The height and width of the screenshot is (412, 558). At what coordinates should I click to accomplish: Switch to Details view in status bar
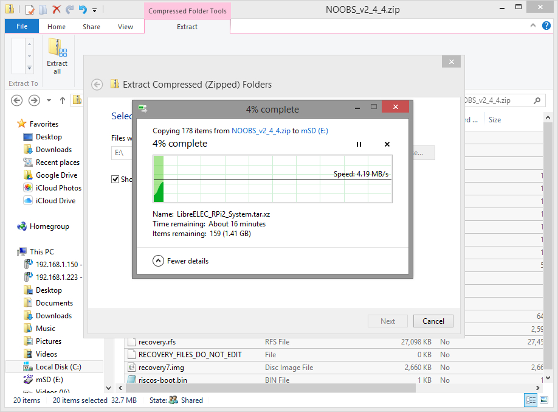coord(531,400)
